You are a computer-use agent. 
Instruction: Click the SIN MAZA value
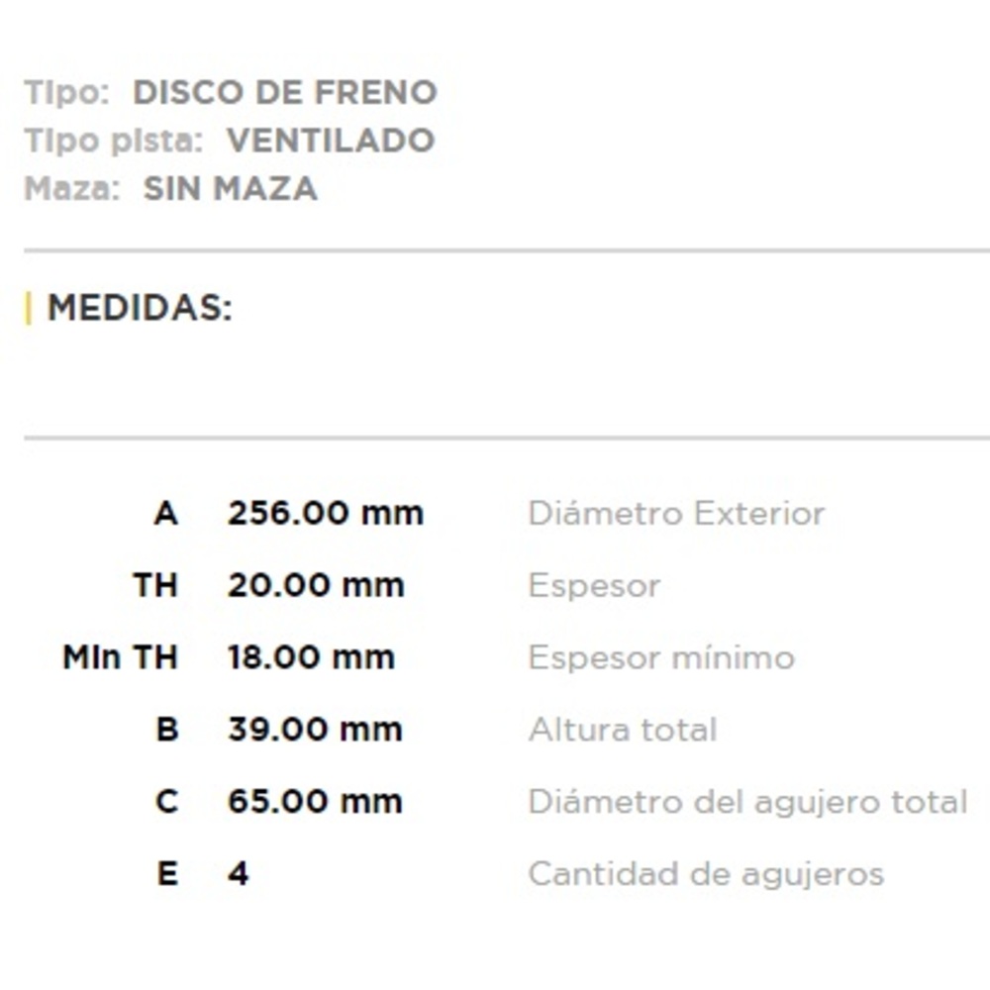tap(231, 188)
